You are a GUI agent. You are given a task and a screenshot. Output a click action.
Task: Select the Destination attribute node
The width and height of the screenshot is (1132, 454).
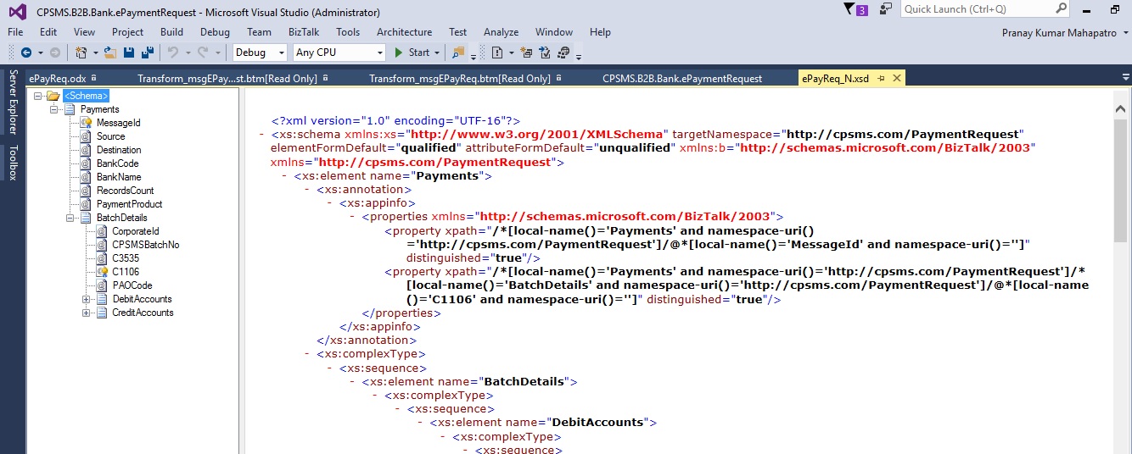pyautogui.click(x=119, y=150)
